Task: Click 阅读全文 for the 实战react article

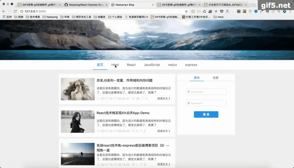Action: [164, 164]
